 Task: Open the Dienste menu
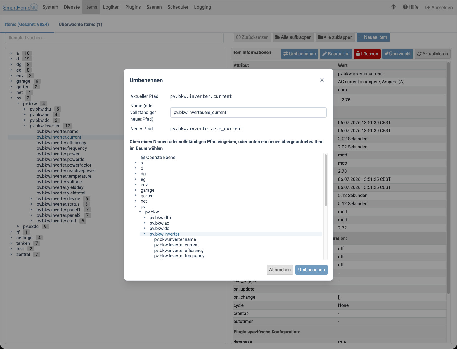point(72,7)
